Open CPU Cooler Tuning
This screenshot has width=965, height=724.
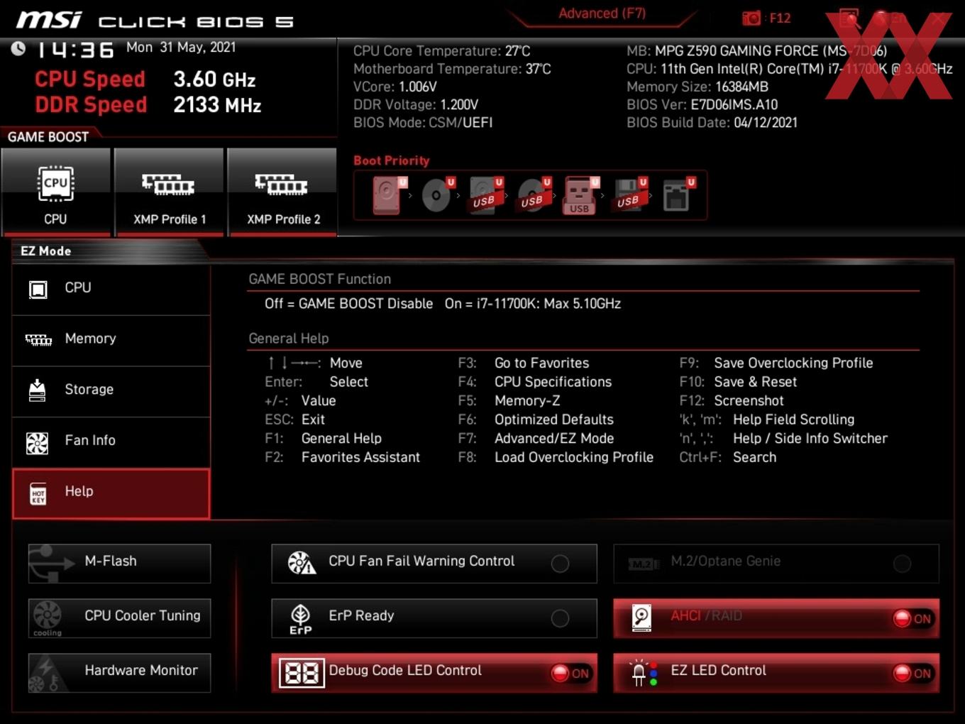119,618
